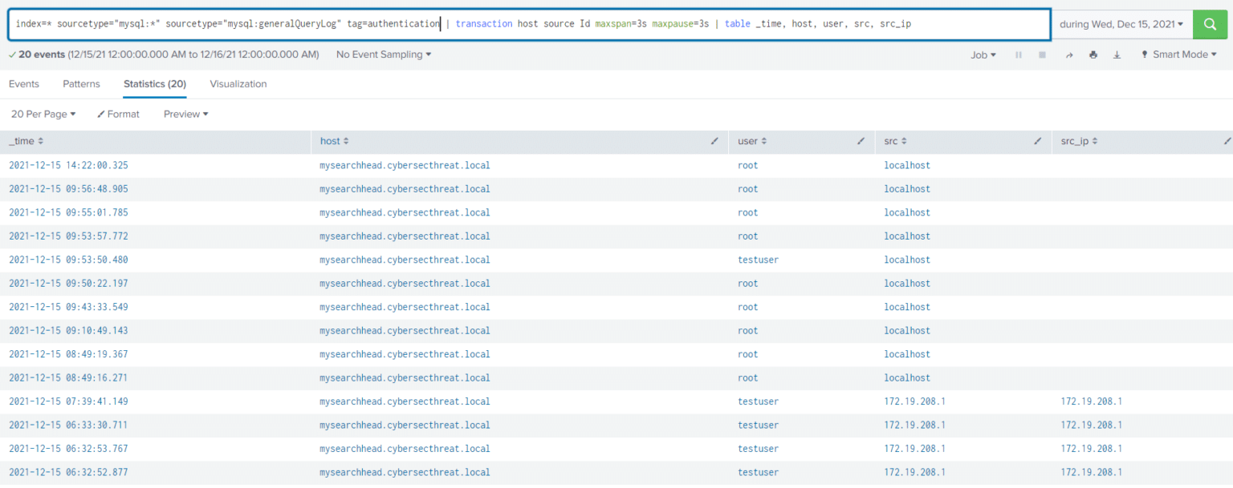Image resolution: width=1233 pixels, height=488 pixels.
Task: Edit the src_ip column with pencil icon
Action: click(1227, 141)
